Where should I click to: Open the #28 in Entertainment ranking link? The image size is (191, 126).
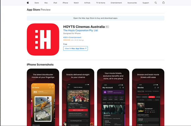pyautogui.click(x=72, y=38)
